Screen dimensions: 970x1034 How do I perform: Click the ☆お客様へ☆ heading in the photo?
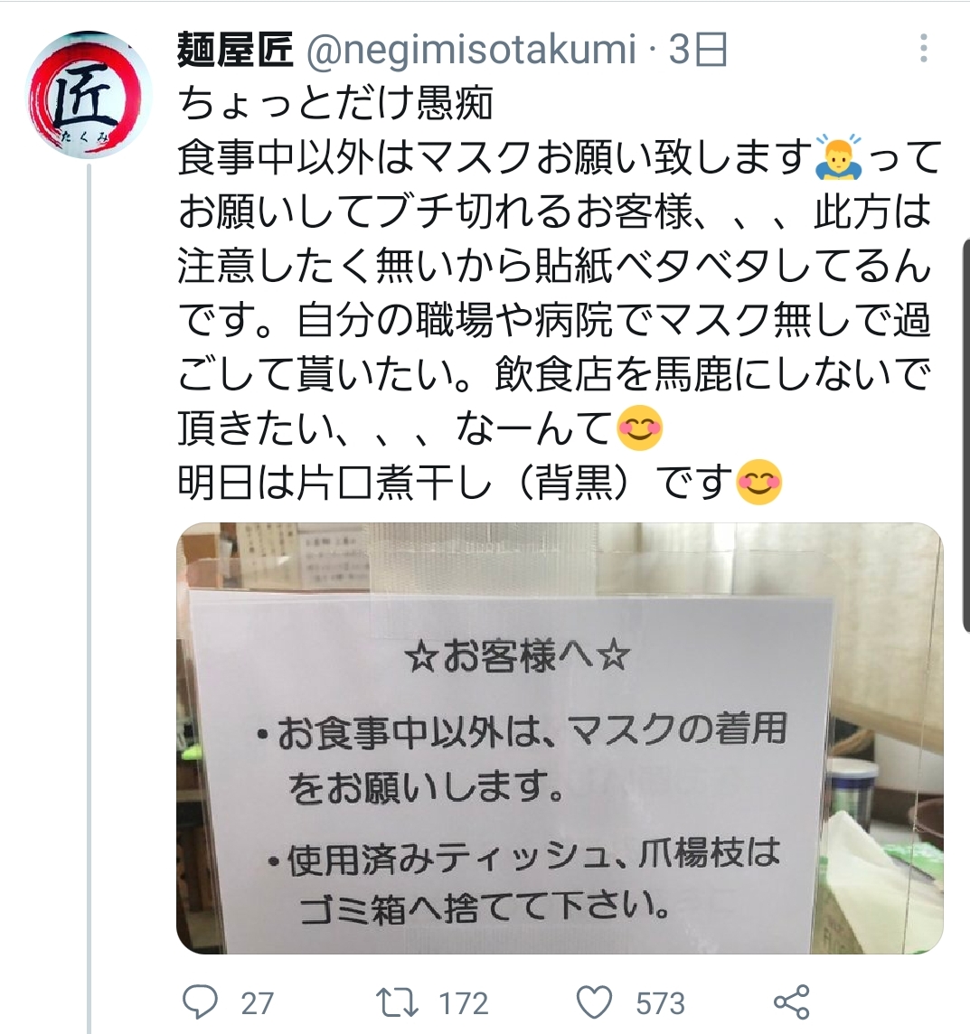[x=518, y=657]
